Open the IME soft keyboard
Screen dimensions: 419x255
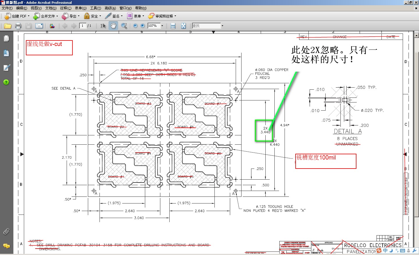[403, 251]
